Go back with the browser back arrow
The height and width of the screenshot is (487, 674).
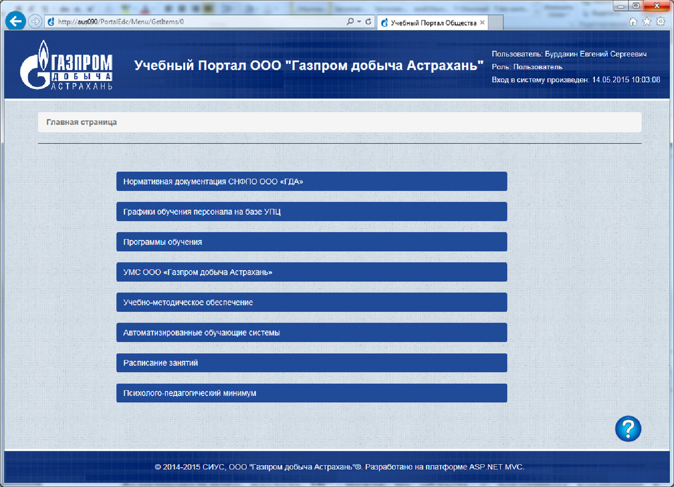15,21
